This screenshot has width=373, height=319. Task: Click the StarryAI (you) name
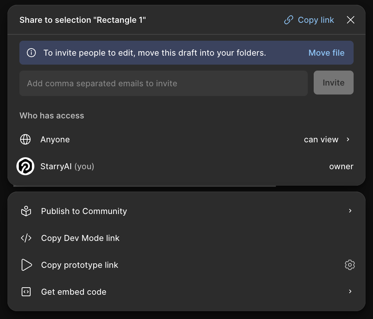(67, 166)
